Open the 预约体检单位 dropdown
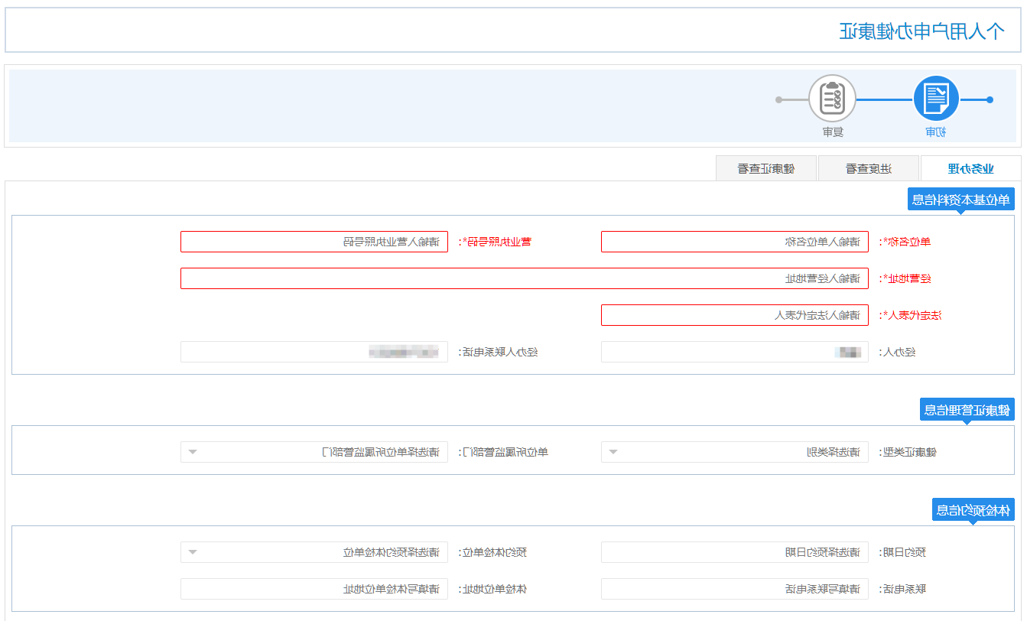 (314, 552)
